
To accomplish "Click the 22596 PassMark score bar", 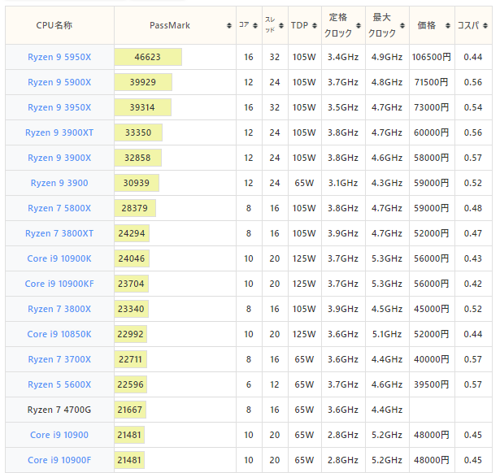I will tap(131, 384).
